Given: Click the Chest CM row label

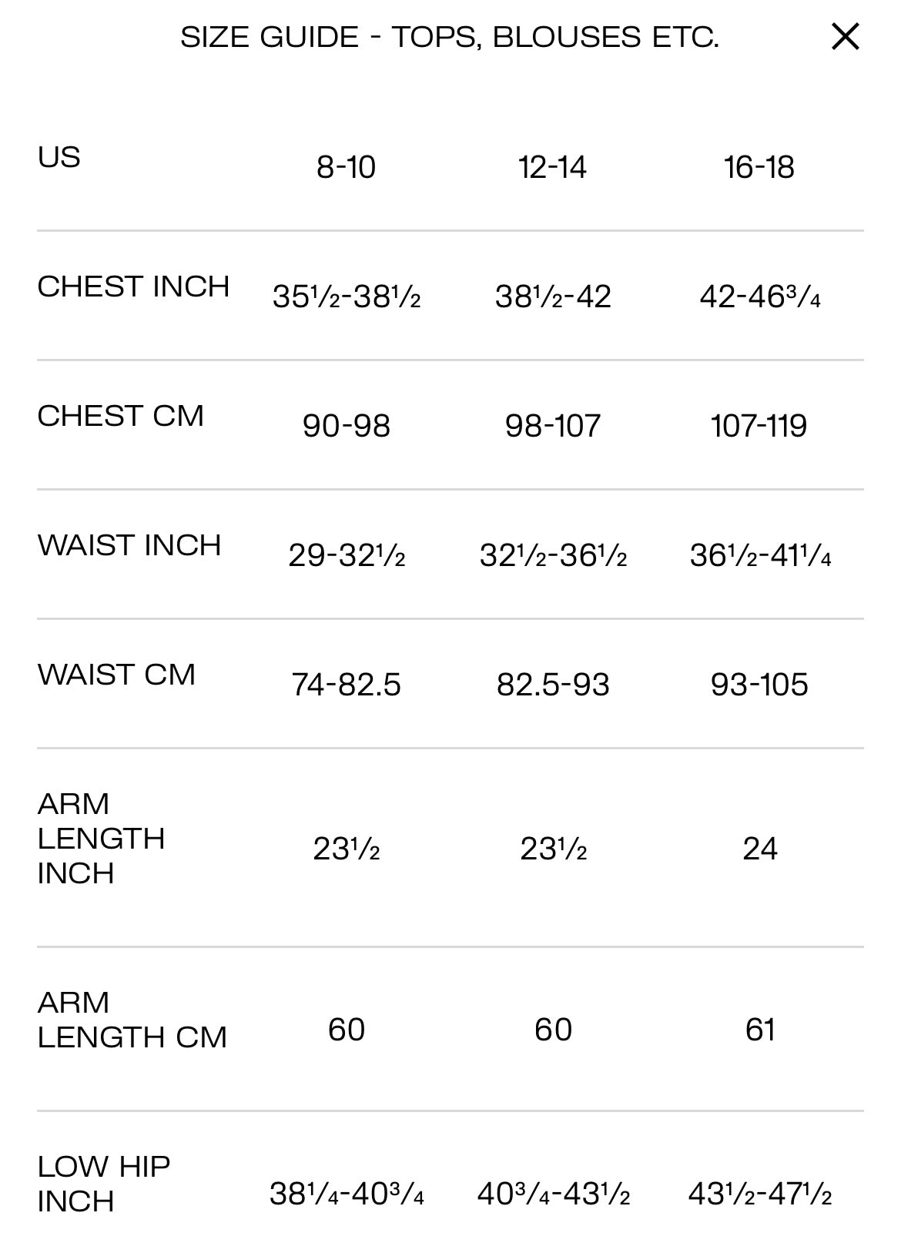Looking at the screenshot, I should tap(121, 416).
